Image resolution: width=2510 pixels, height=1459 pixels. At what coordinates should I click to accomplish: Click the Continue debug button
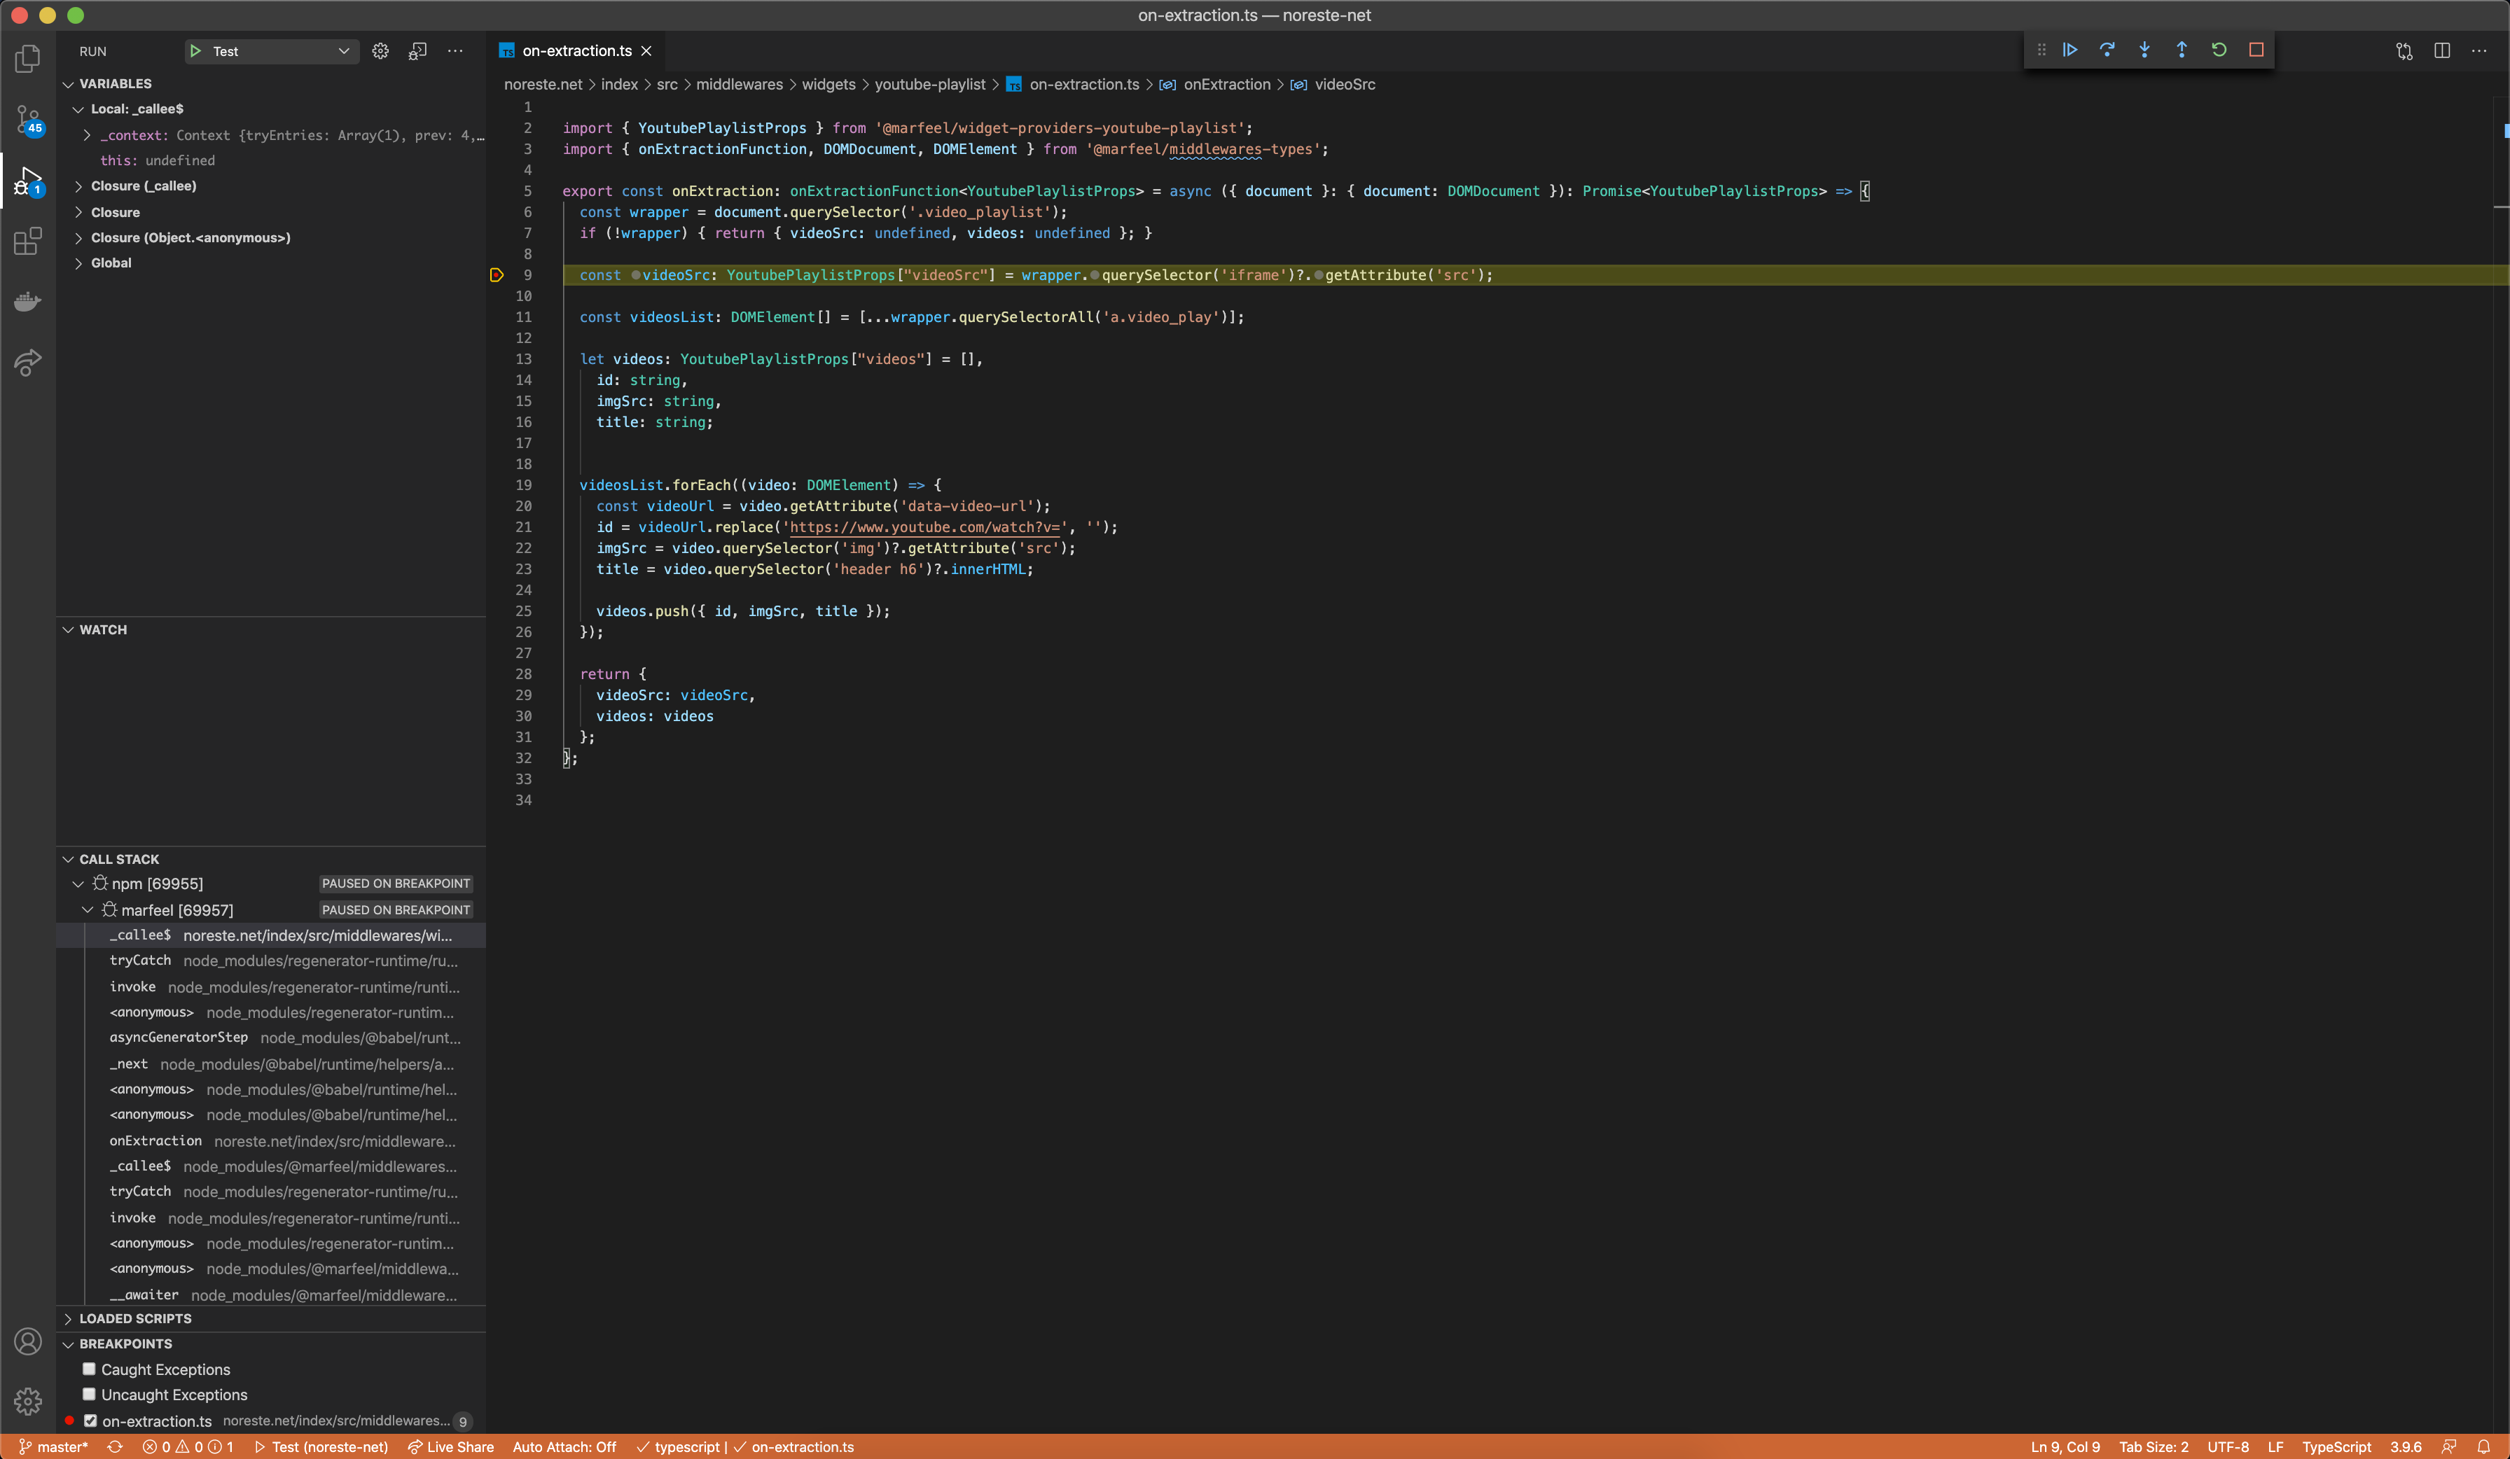pos(2071,50)
